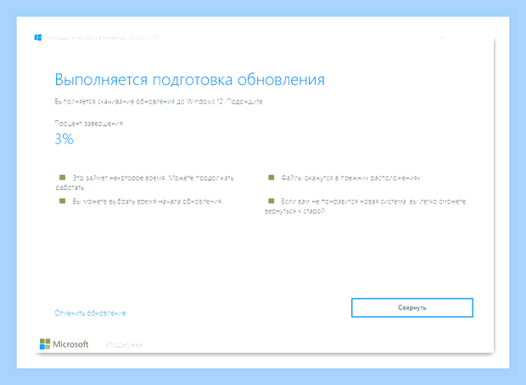Click the heading Выполняется подготовка обновления
This screenshot has width=526, height=385.
[189, 80]
